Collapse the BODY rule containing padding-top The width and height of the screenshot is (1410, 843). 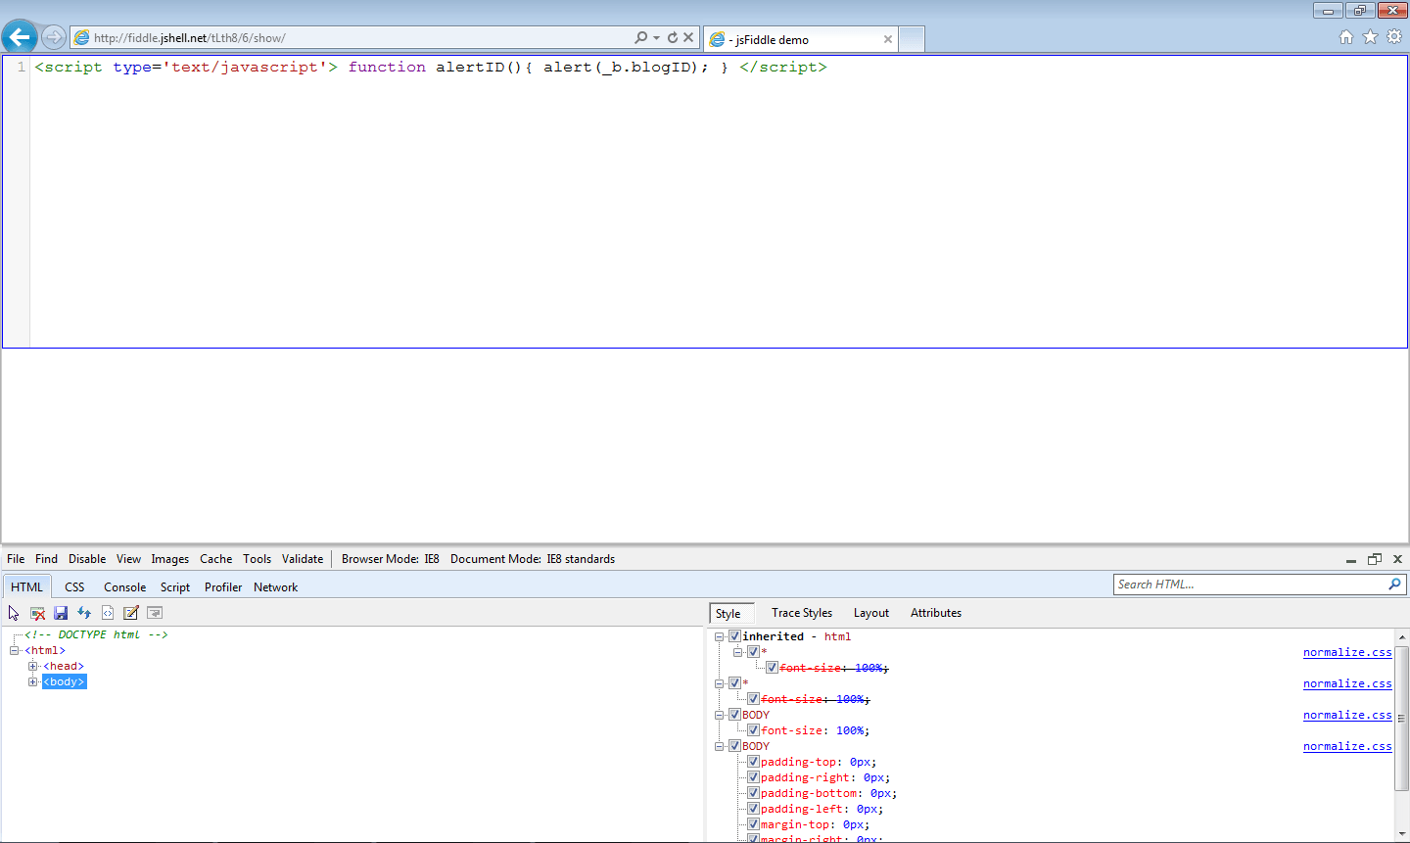pos(720,746)
